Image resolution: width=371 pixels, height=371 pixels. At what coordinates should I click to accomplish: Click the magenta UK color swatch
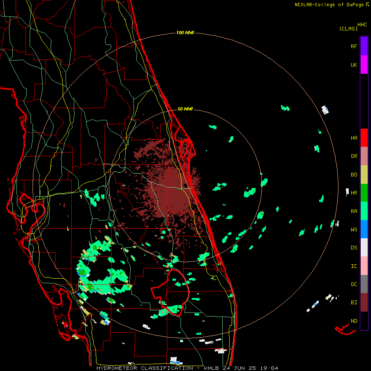364,65
